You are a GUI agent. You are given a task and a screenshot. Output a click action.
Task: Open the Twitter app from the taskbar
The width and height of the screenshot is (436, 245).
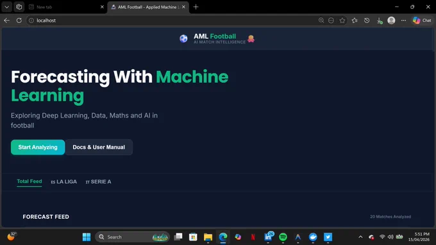[x=328, y=237]
